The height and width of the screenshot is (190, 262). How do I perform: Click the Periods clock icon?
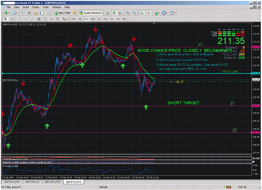click(x=164, y=13)
